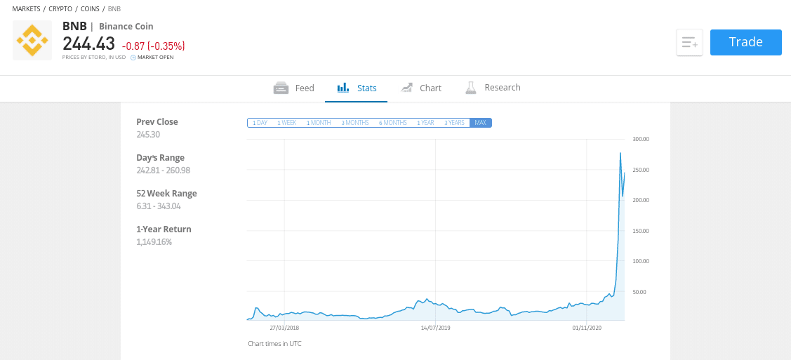Click the Chart tab arrow icon
The width and height of the screenshot is (791, 360).
406,88
